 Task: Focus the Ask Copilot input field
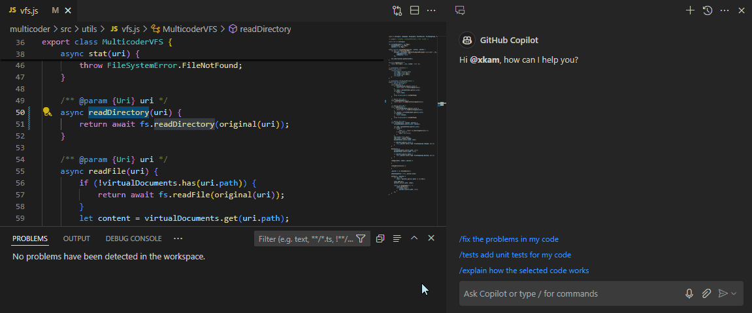568,294
